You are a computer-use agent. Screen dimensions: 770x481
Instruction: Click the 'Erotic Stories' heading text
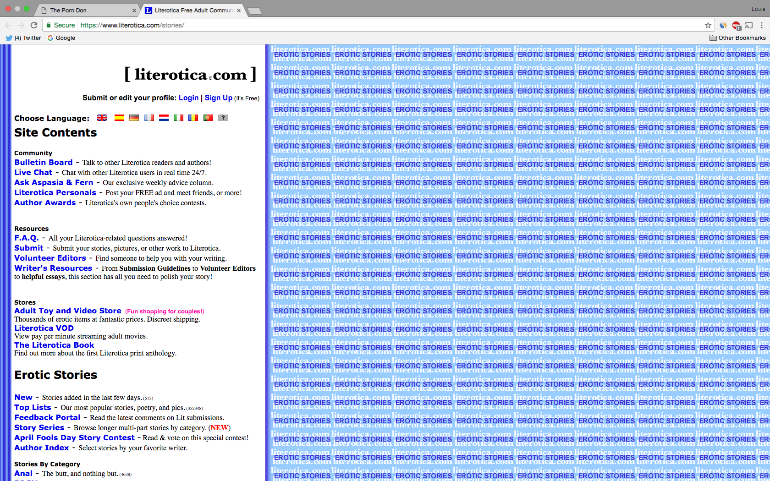[x=56, y=375]
